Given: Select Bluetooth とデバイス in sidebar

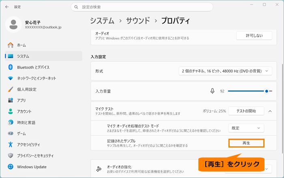Looking at the screenshot, I should pos(43,67).
